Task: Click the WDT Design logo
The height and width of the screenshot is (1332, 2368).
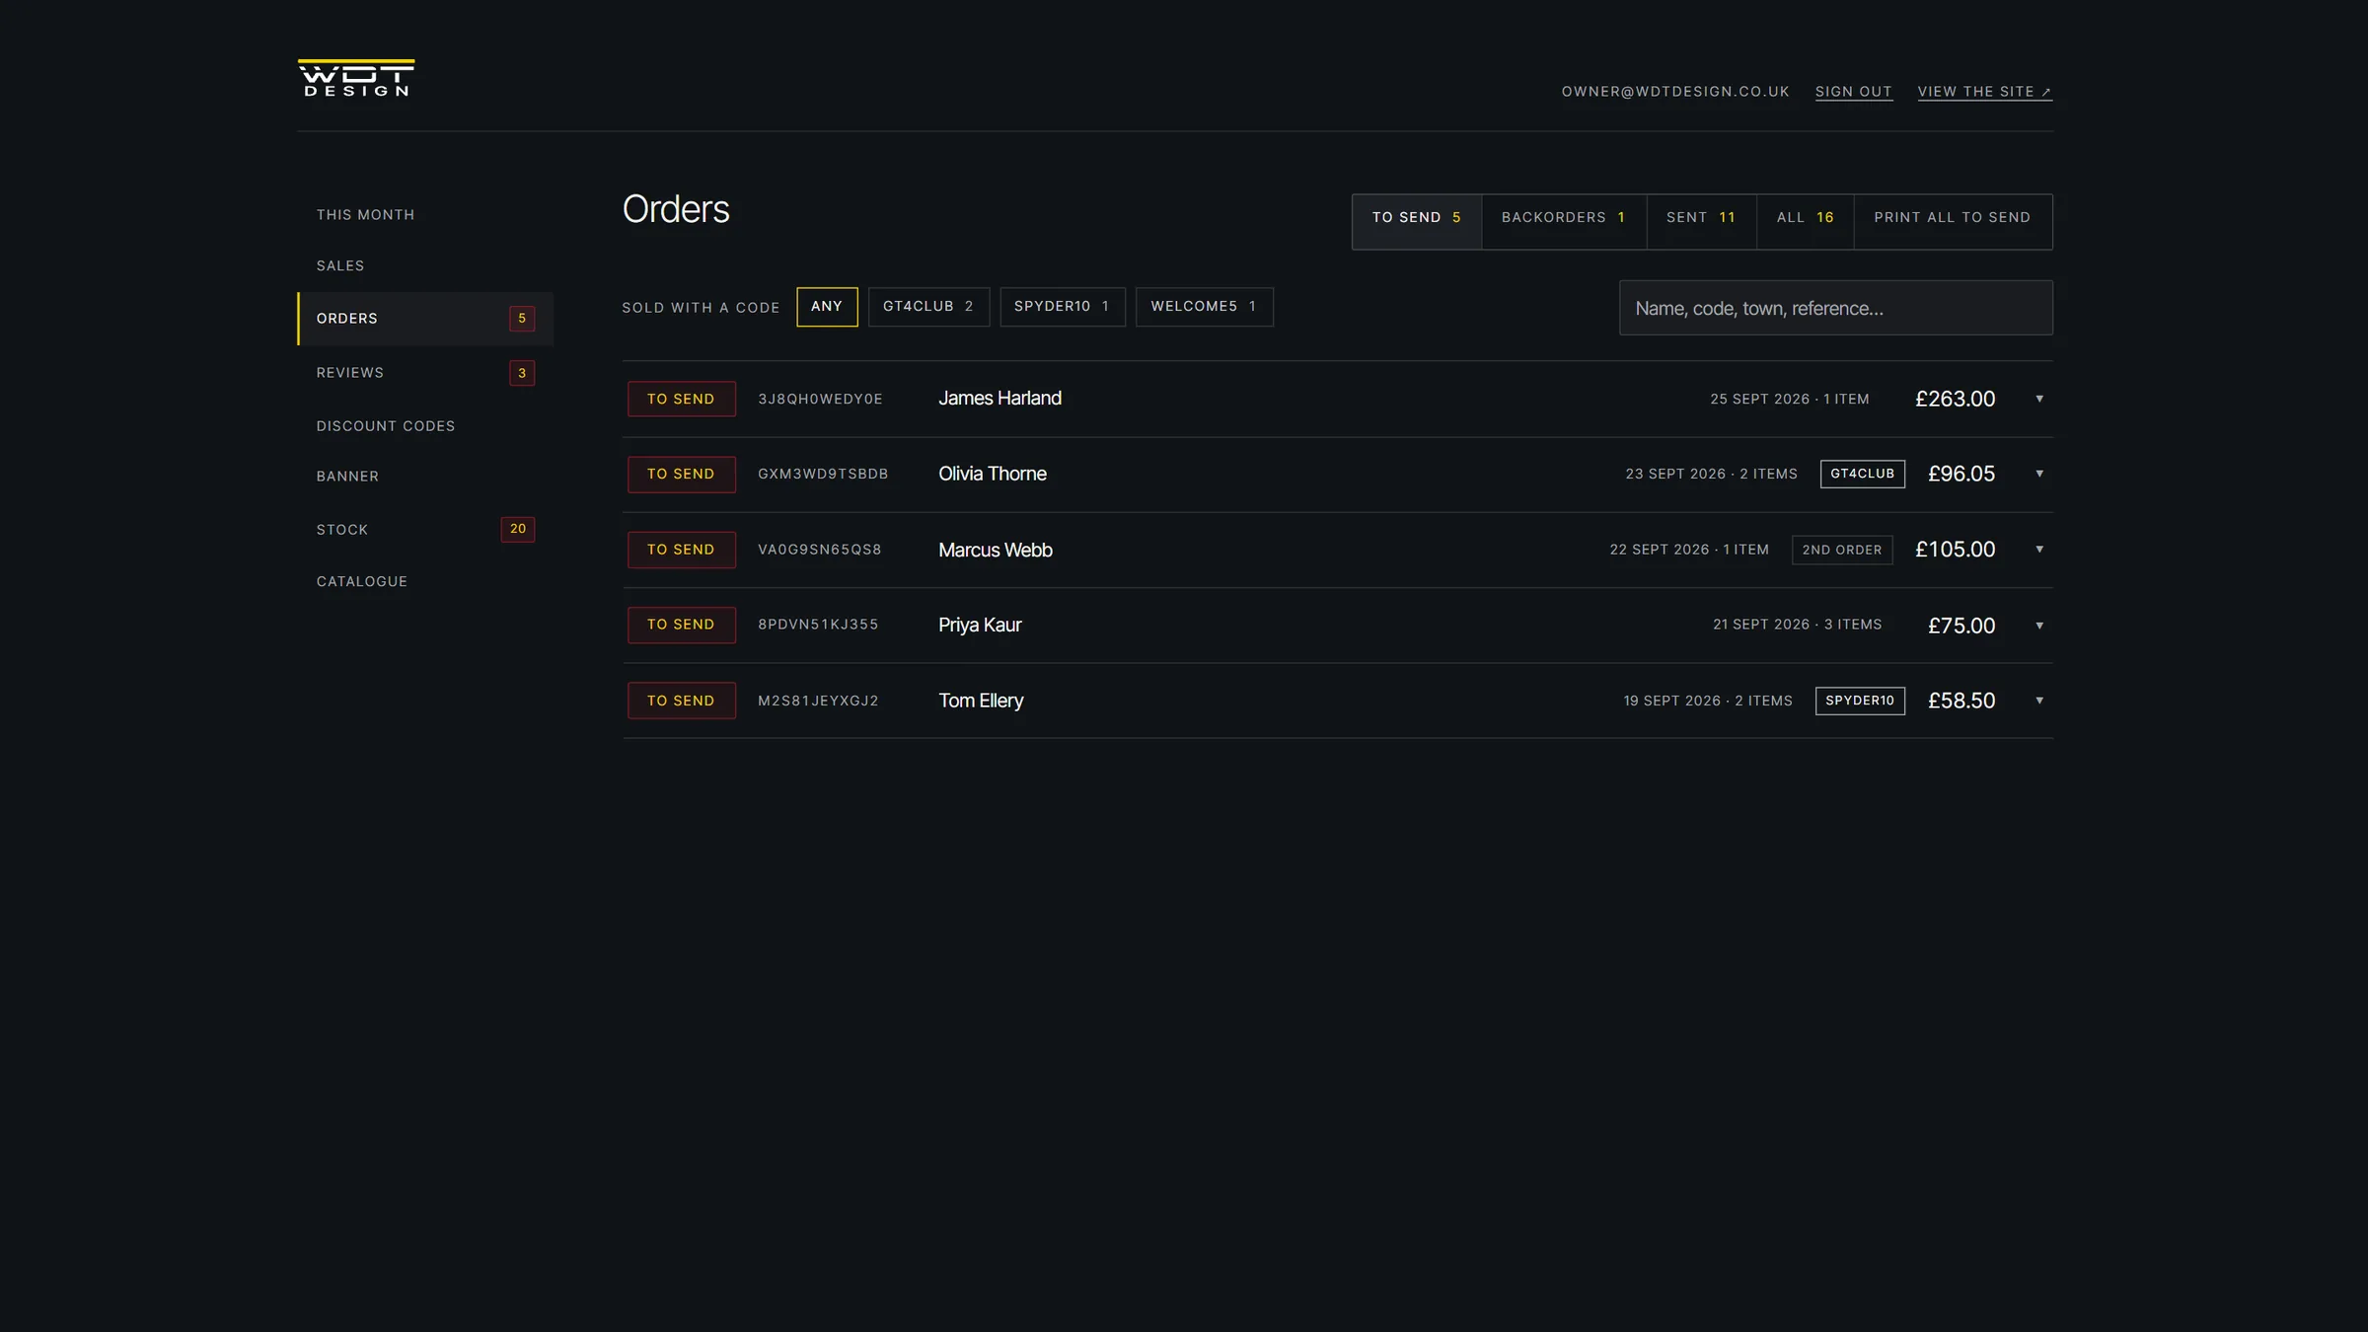Action: tap(356, 78)
